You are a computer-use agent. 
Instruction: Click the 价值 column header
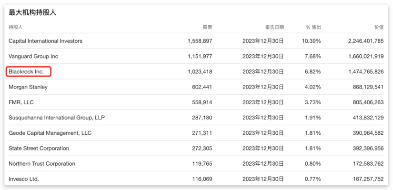(x=379, y=27)
